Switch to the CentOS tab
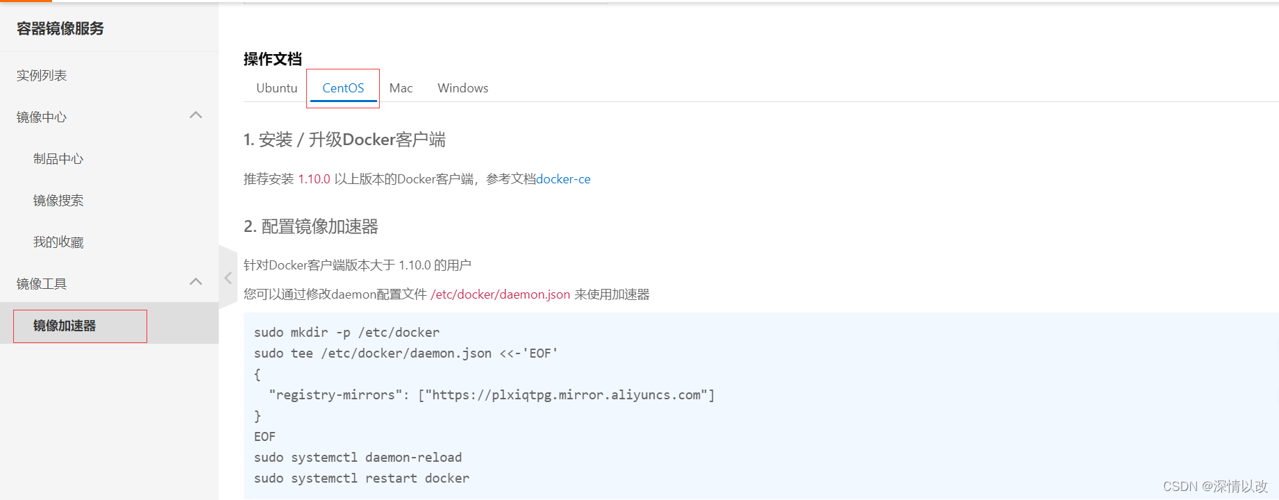 point(343,88)
